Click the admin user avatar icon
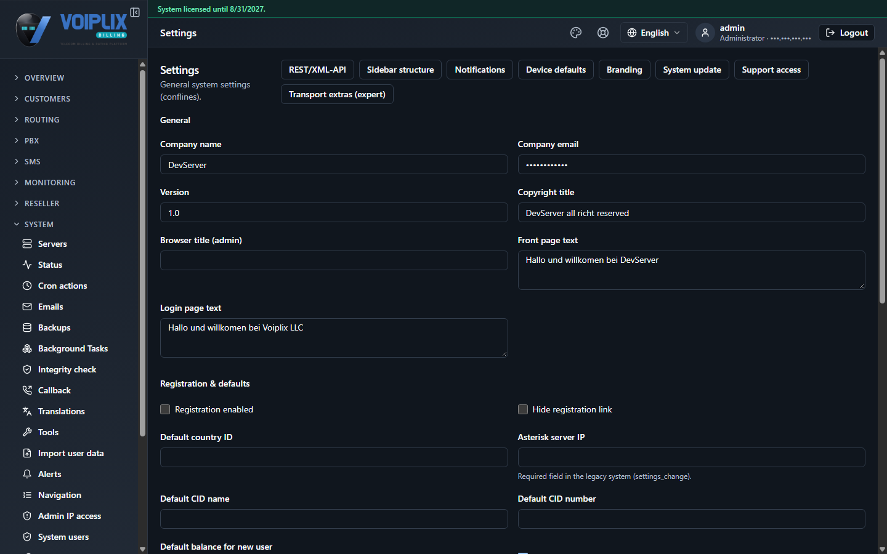 [x=705, y=33]
